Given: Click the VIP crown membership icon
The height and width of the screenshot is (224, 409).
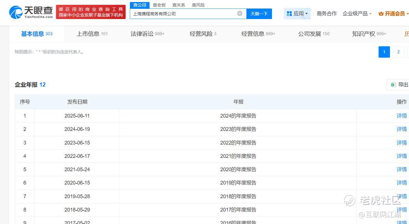Looking at the screenshot, I should pyautogui.click(x=381, y=14).
